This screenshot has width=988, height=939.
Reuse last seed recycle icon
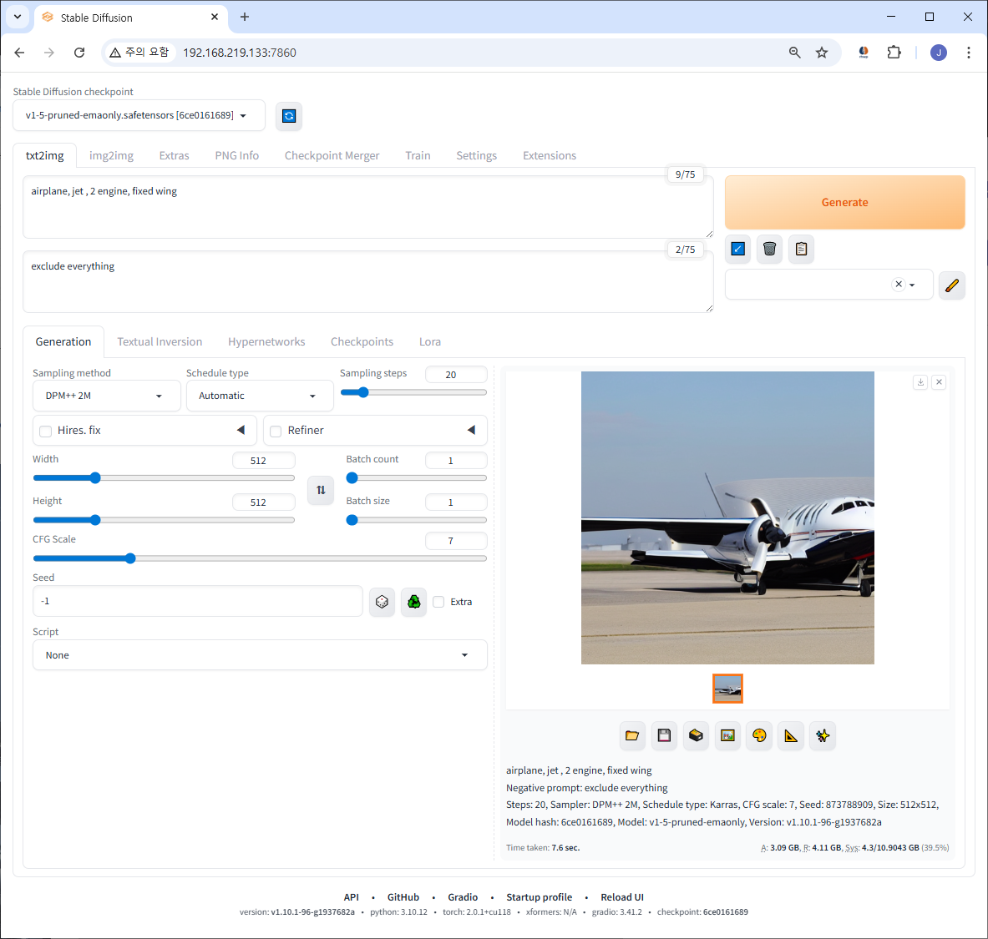coord(413,602)
